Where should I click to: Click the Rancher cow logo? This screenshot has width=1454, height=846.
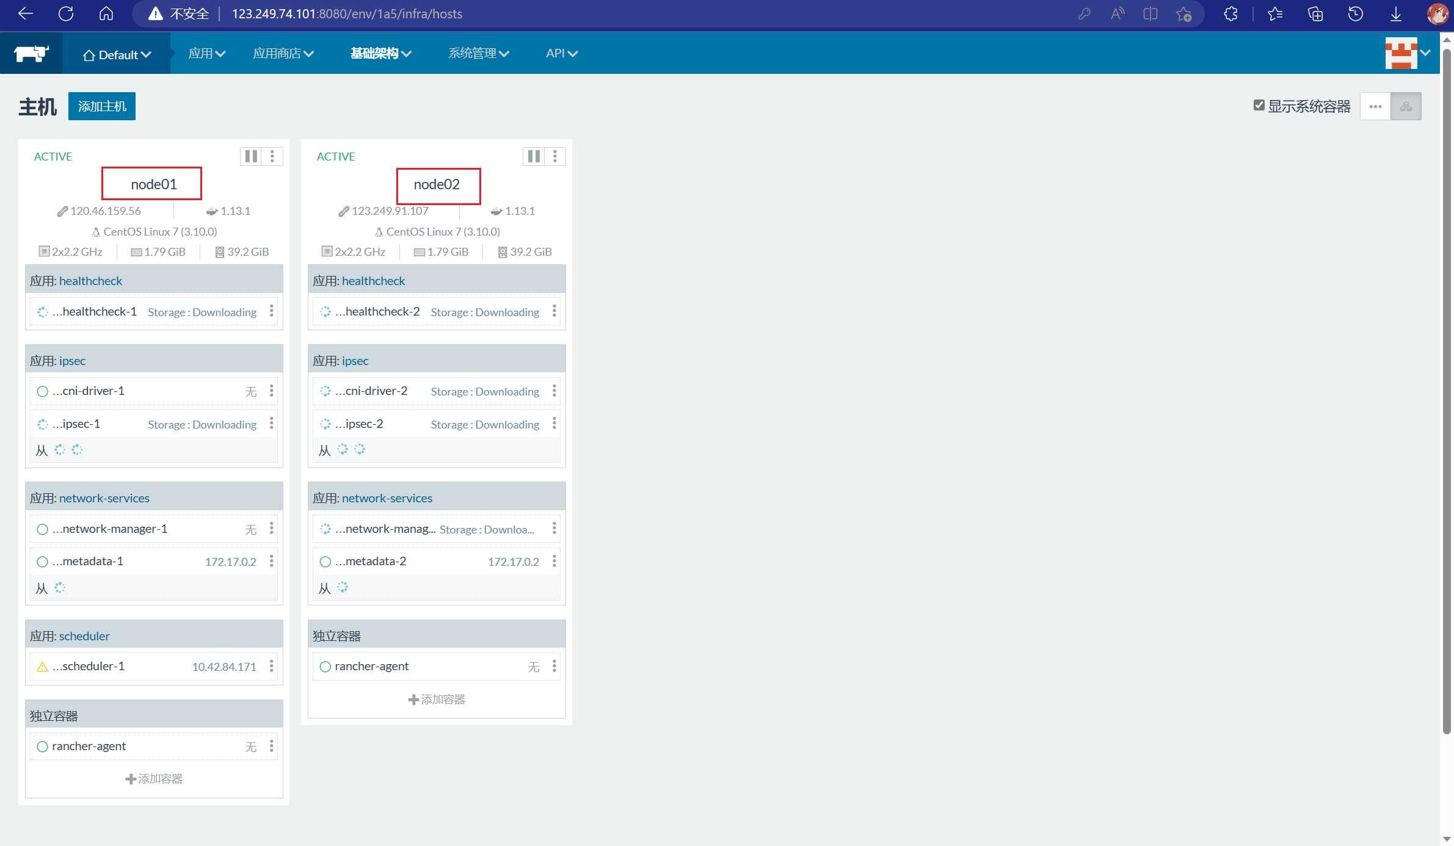(x=31, y=54)
